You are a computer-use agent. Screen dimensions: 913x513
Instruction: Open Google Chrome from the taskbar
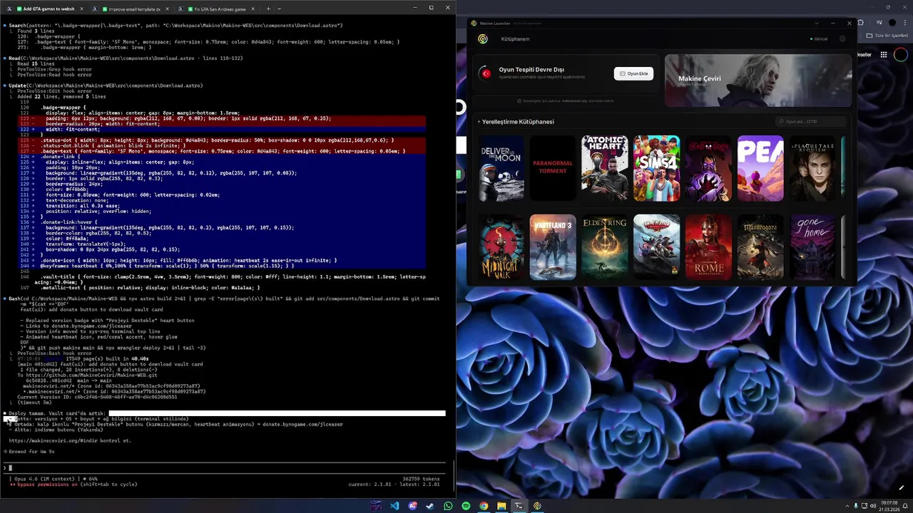click(x=484, y=506)
